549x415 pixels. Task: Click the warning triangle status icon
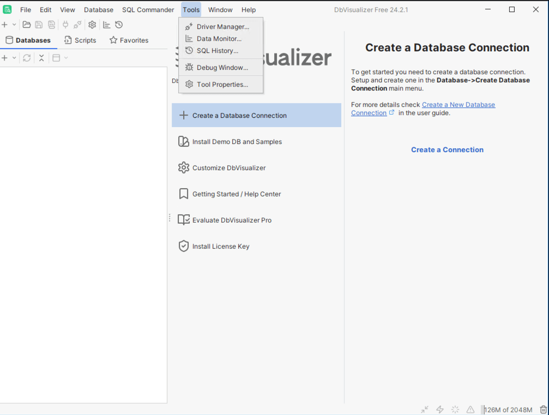coord(470,410)
